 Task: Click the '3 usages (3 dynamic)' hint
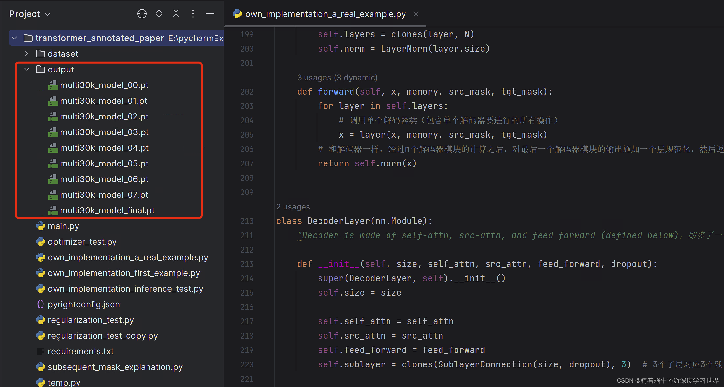337,78
